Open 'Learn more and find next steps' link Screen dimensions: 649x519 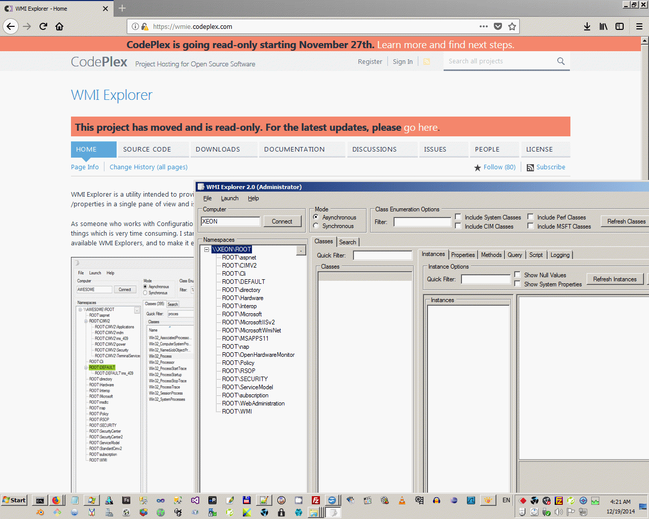(x=446, y=45)
